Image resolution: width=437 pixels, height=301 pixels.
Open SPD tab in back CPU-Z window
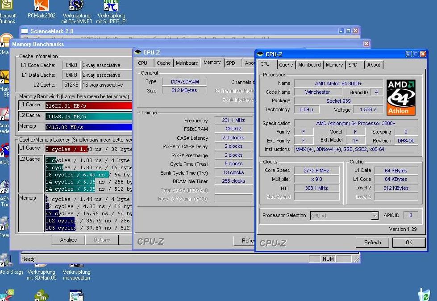(x=230, y=63)
